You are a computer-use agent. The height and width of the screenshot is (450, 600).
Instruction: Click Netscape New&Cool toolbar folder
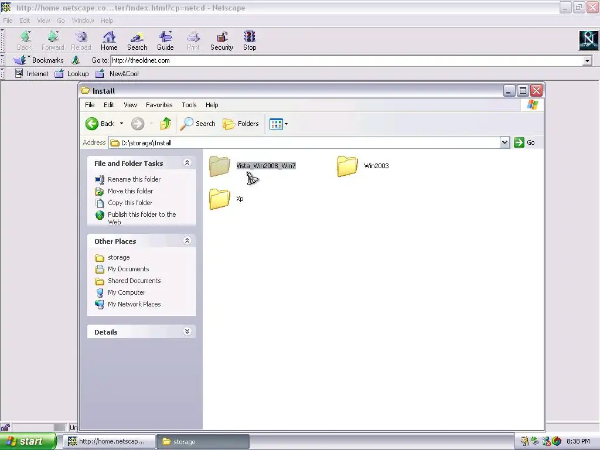(117, 73)
